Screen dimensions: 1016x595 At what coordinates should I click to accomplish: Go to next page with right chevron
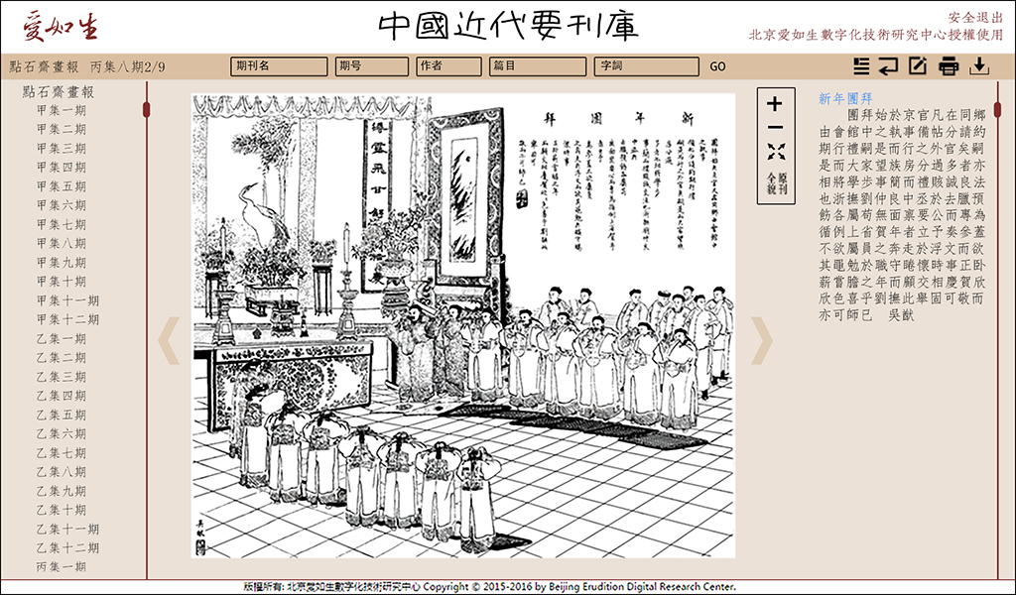[761, 340]
